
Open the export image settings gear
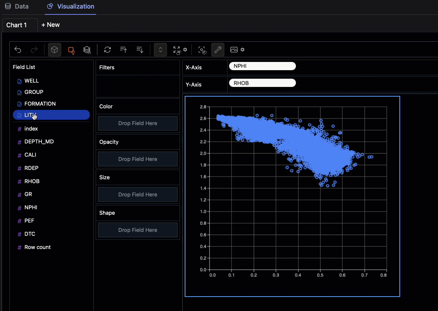(242, 49)
